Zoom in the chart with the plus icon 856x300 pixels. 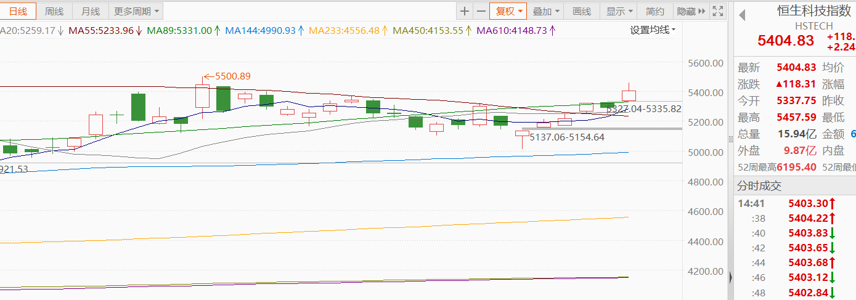[464, 11]
